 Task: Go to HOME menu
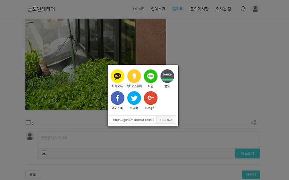pyautogui.click(x=138, y=9)
